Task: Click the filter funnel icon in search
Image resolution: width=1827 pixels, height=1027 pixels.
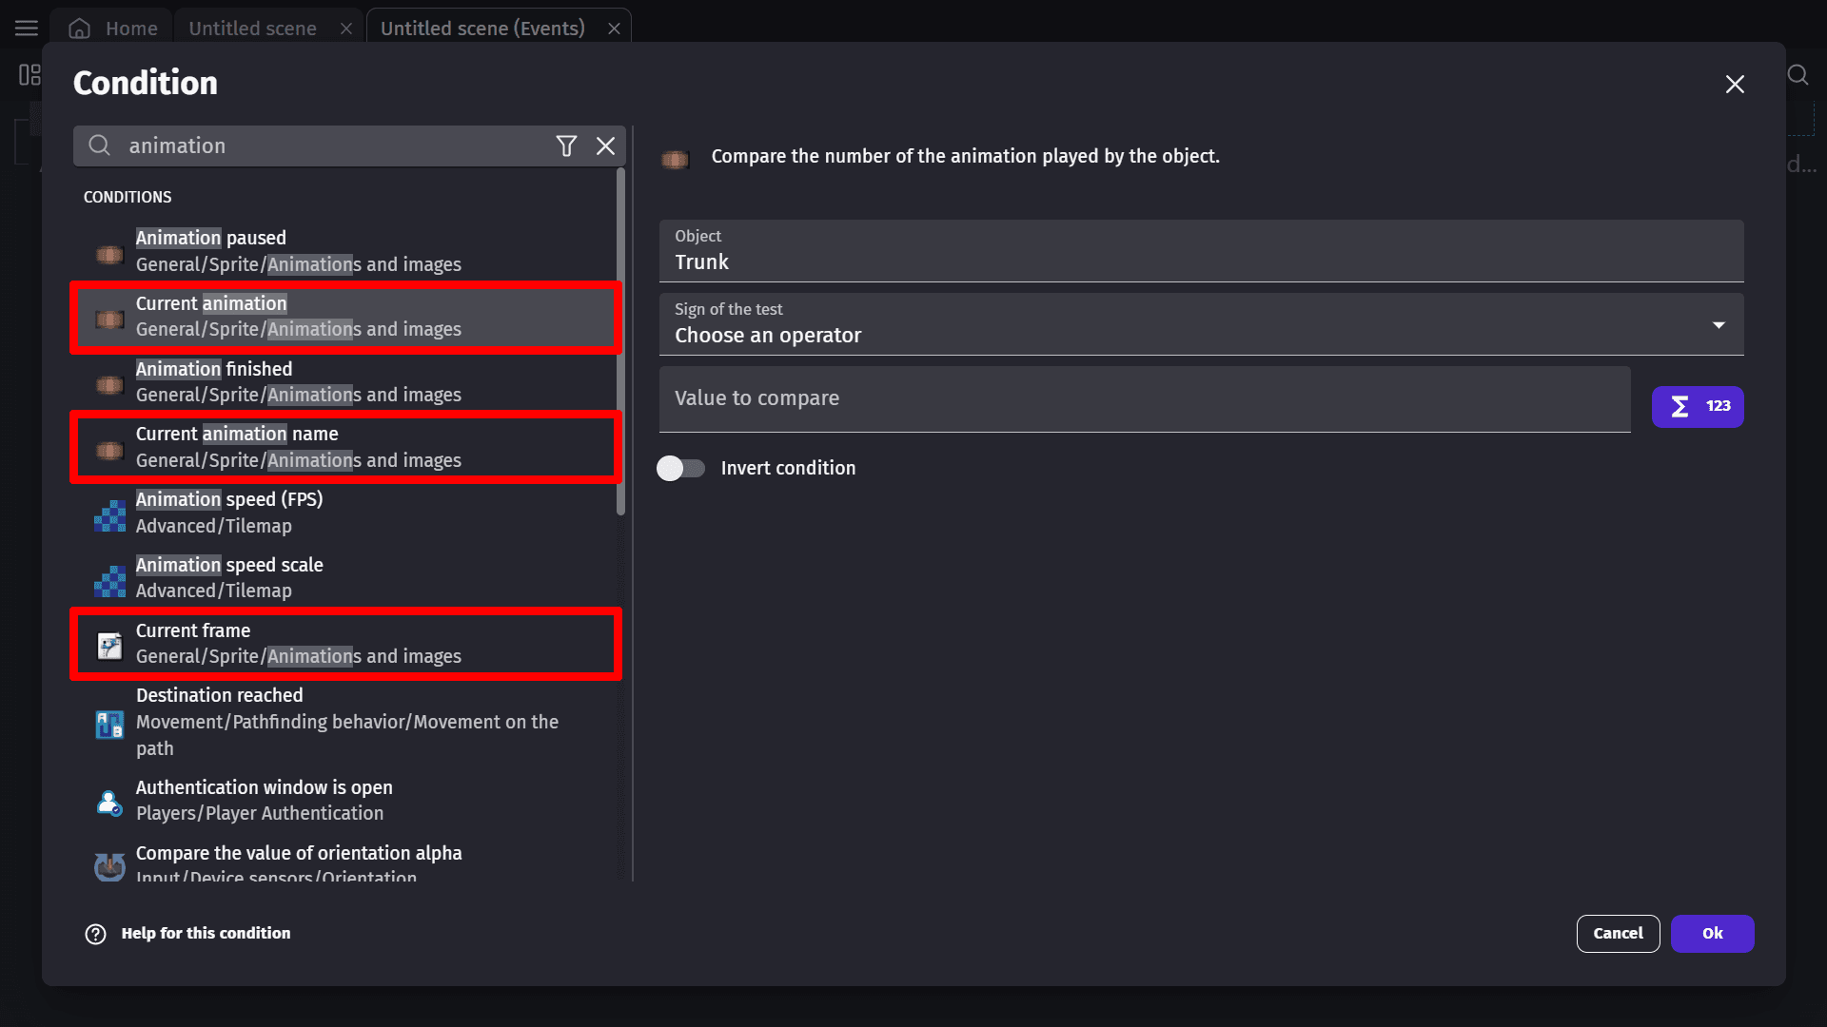Action: (x=566, y=145)
